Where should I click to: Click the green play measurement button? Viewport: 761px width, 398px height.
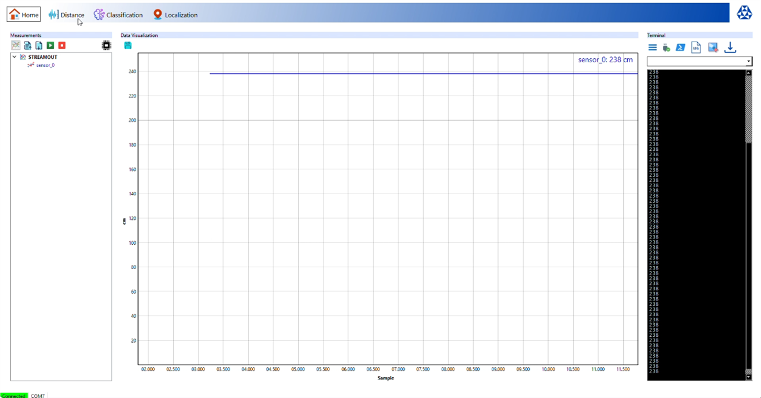click(51, 45)
